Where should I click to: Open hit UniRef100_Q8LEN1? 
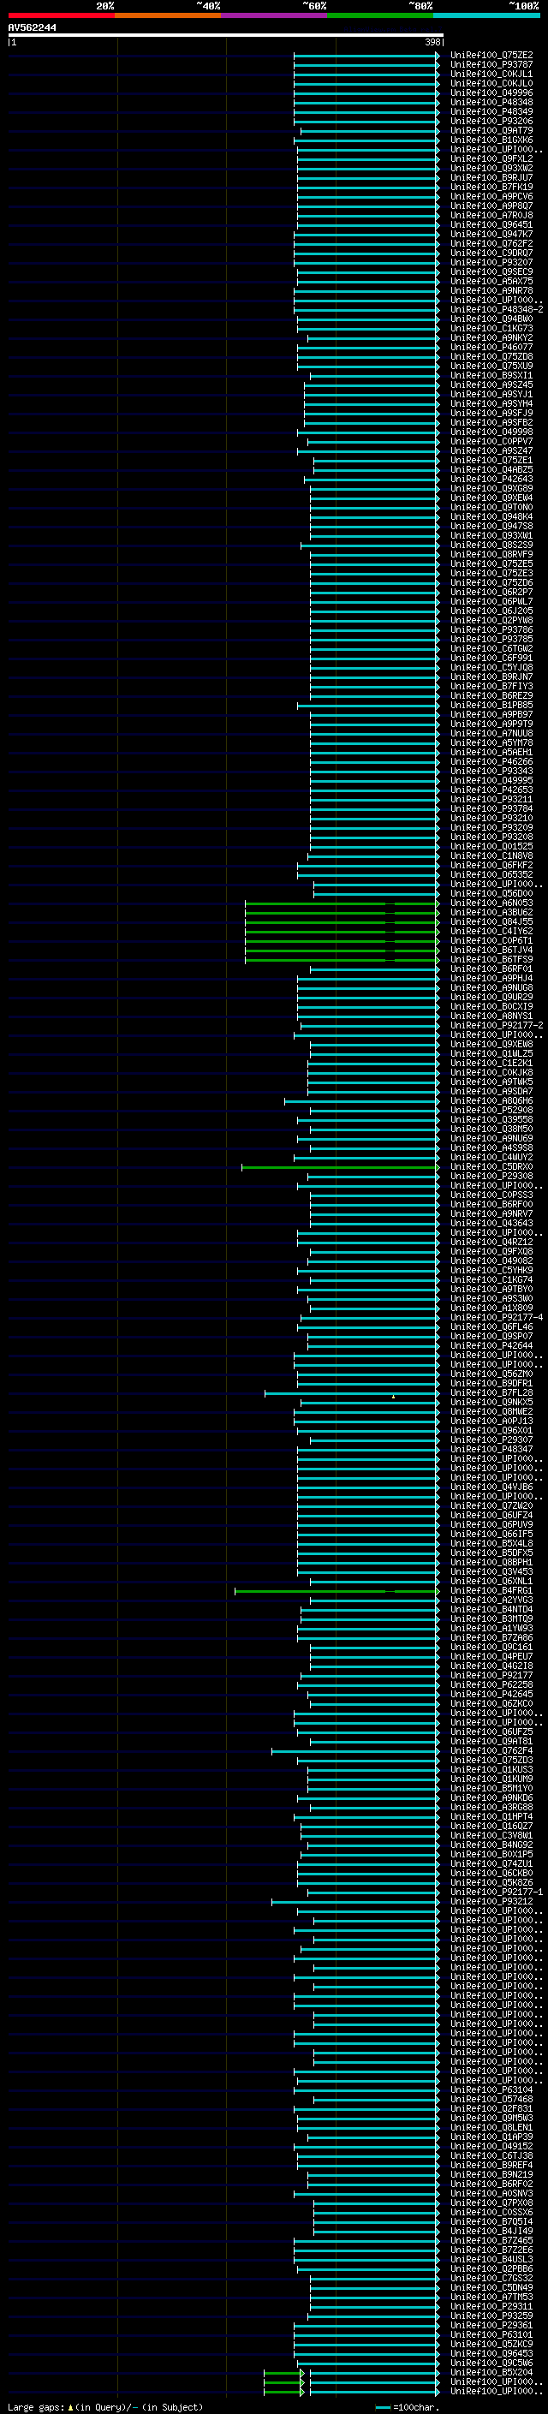coord(491,2127)
